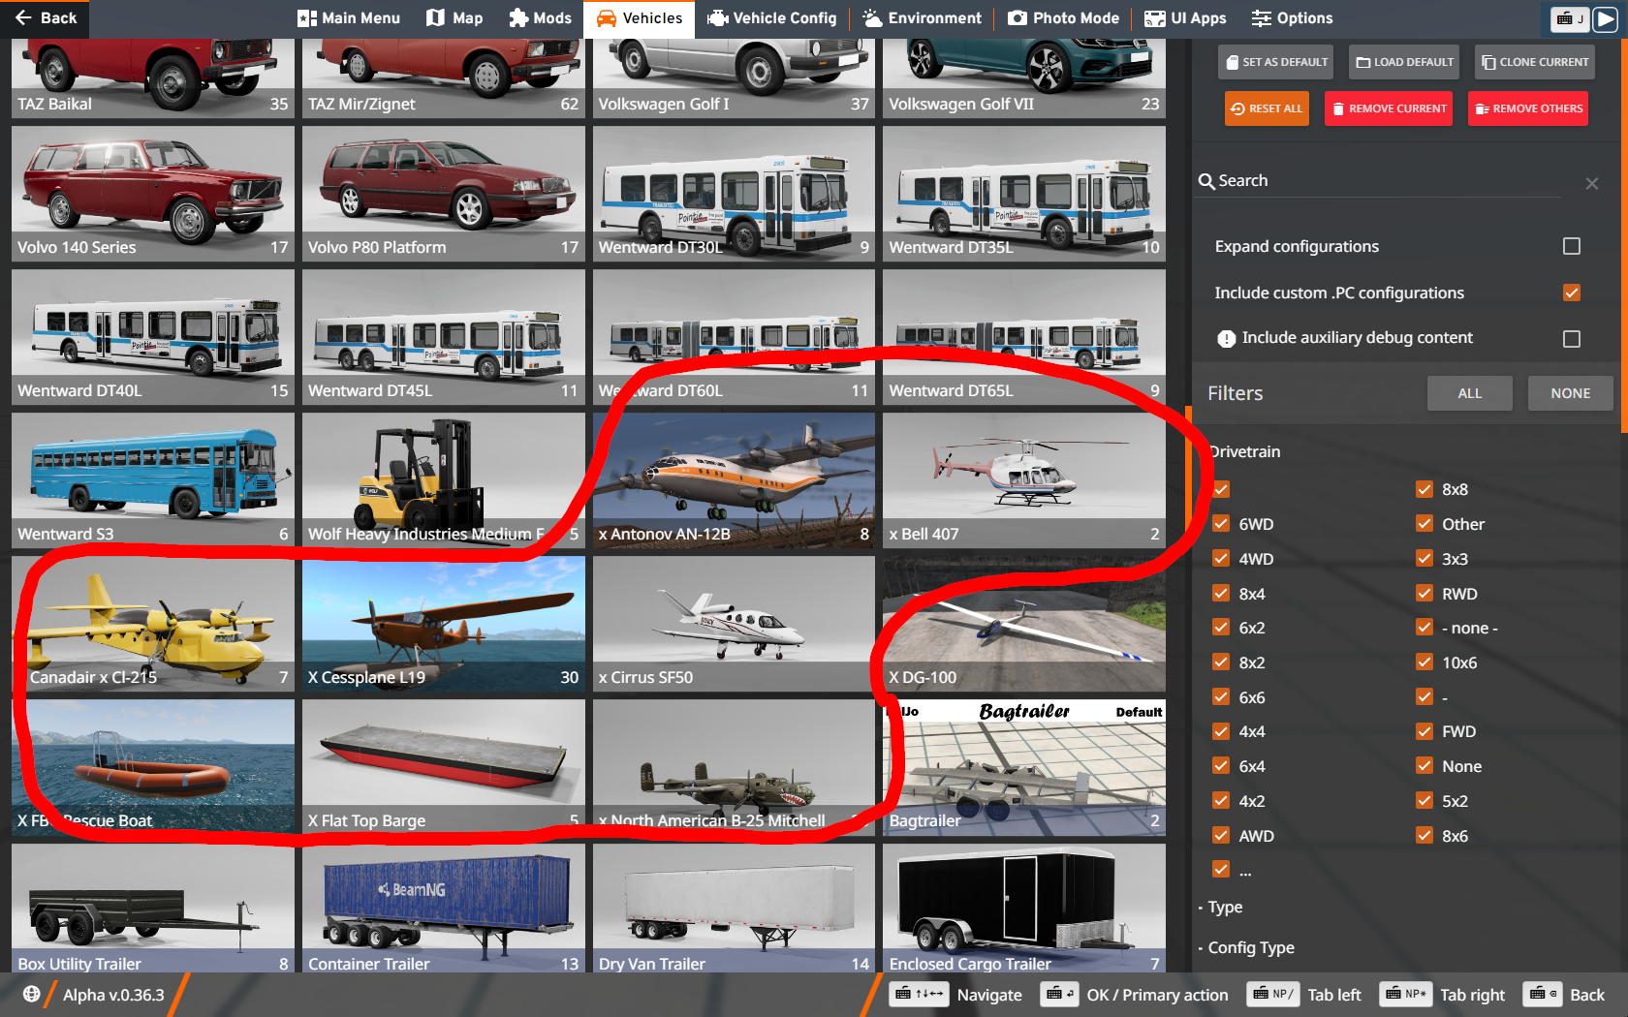
Task: Click the globe icon beside Alpha version
Action: pyautogui.click(x=31, y=994)
